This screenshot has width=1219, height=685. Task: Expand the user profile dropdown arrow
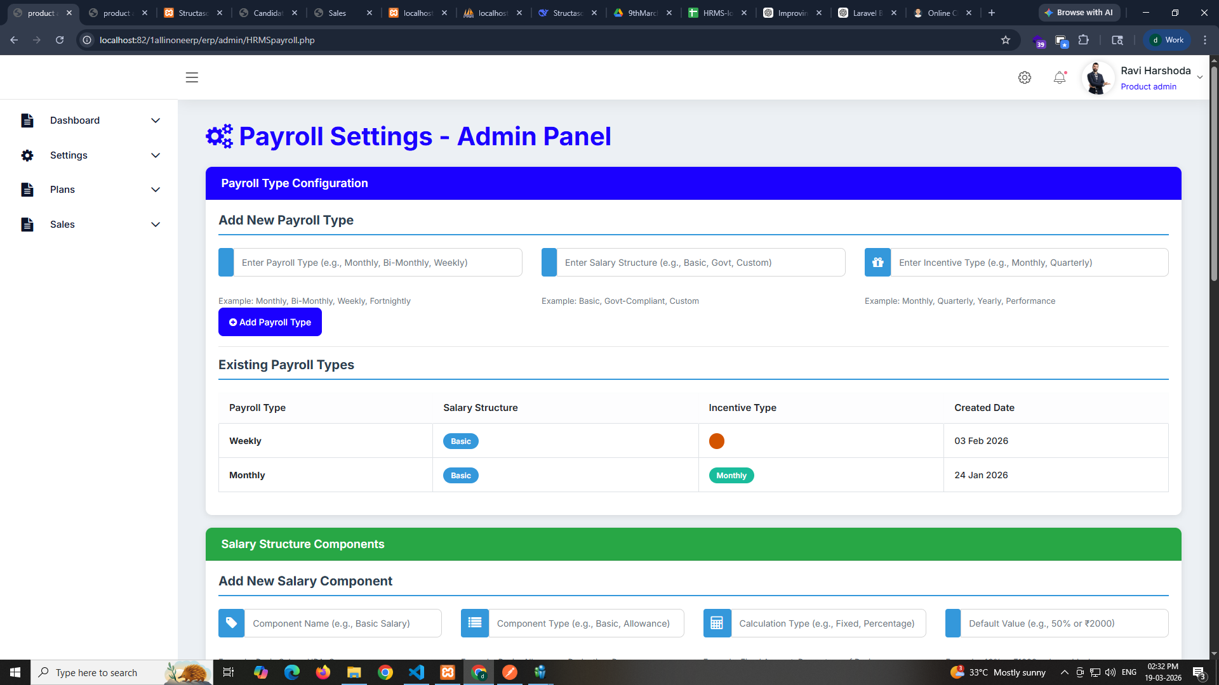[x=1200, y=77]
